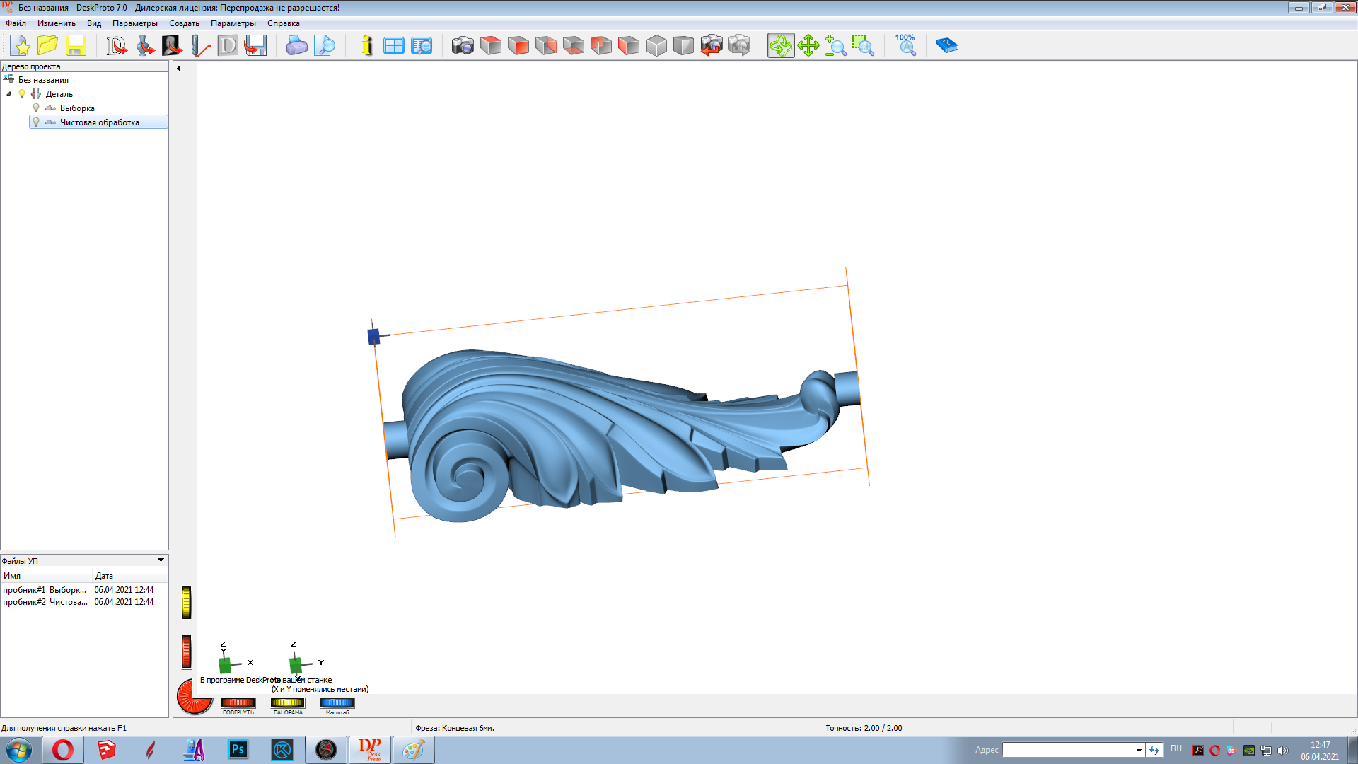Collapse the project tree side panel arrow
This screenshot has width=1358, height=764.
[179, 68]
